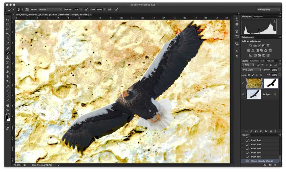Toggle visibility of the top texture layer

click(x=243, y=83)
